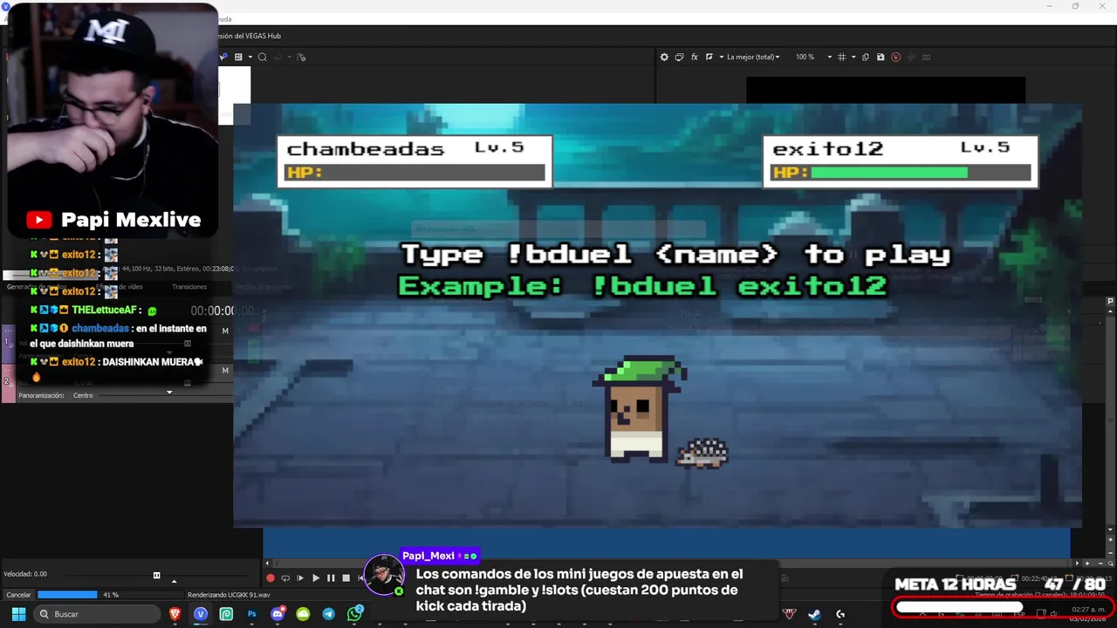Switch to VEGAS Pro in the taskbar

[201, 614]
